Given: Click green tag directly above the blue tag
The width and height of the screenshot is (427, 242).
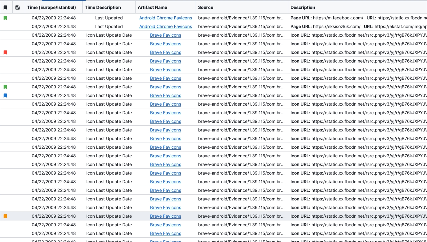Looking at the screenshot, I should tap(5, 87).
